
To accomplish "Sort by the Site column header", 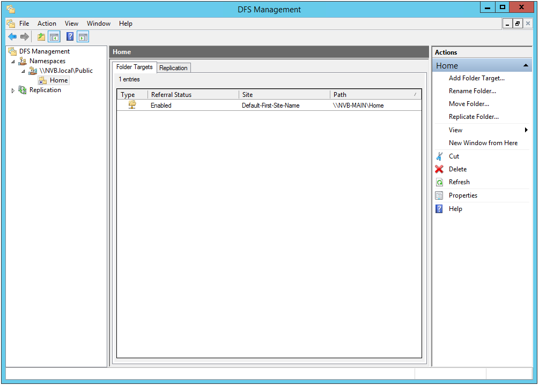I will [x=284, y=94].
